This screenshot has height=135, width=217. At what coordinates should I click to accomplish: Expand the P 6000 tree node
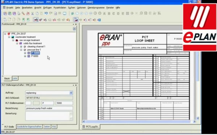(25, 56)
